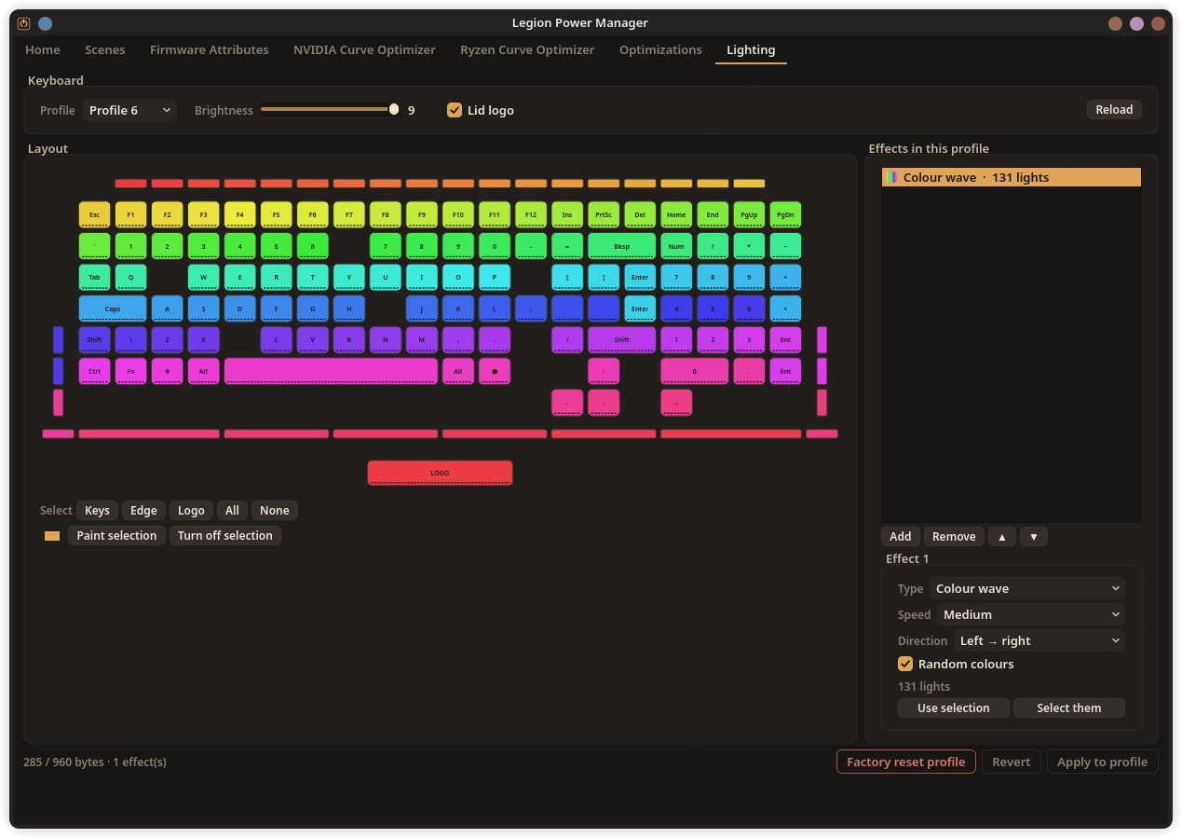Select the Super key (❖) in the layout
Viewport: 1182px width, 838px height.
pos(168,371)
